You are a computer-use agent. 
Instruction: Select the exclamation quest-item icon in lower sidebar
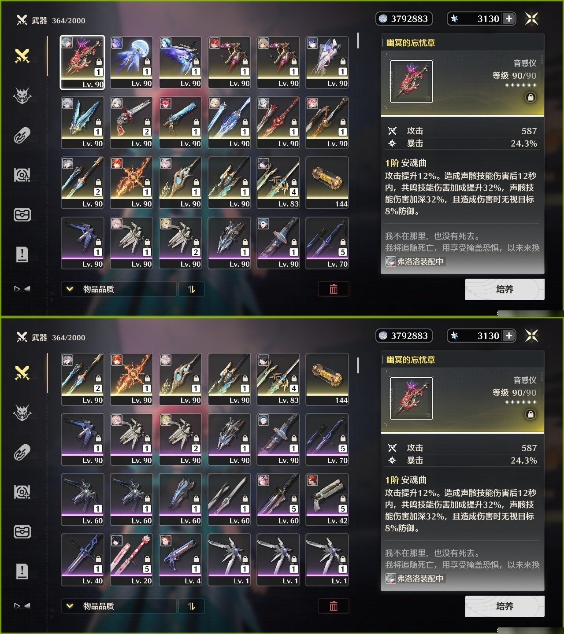[22, 571]
